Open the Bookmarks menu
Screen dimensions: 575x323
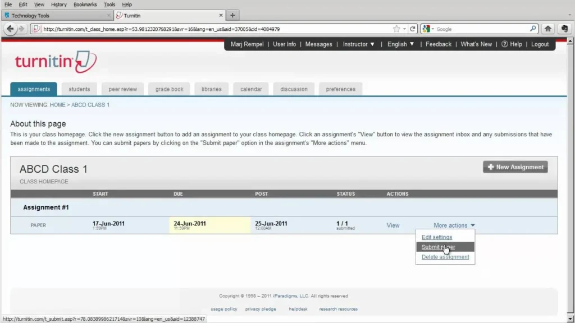click(85, 4)
